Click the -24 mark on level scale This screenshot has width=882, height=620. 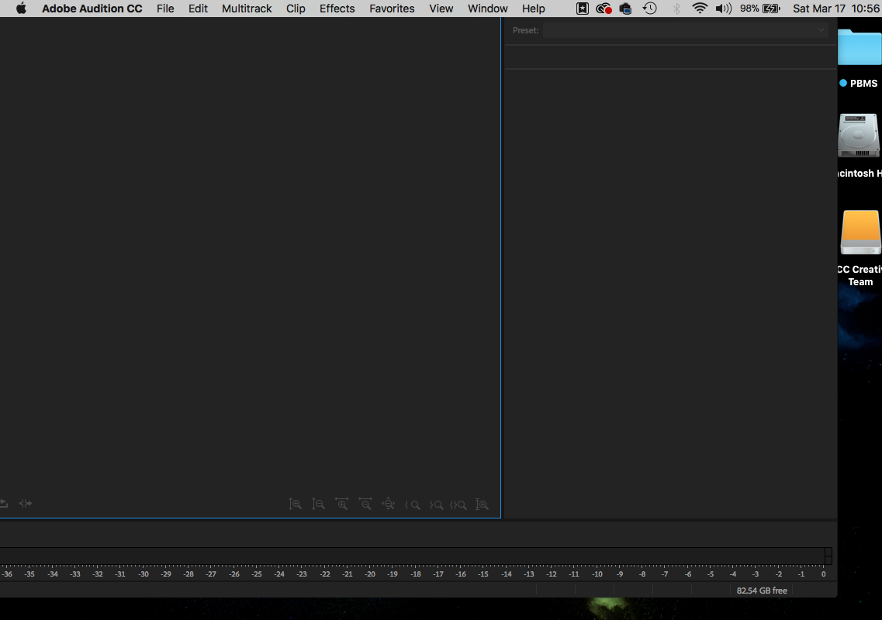click(279, 574)
